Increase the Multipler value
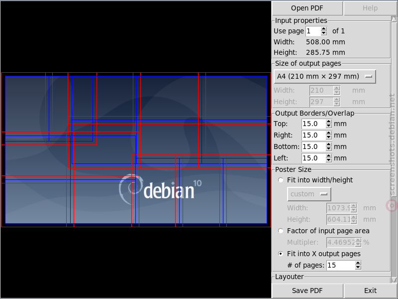Image resolution: width=398 pixels, height=299 pixels. click(x=358, y=240)
